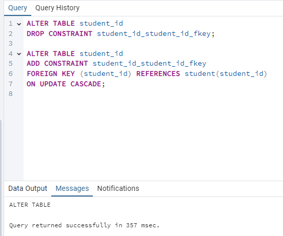Click the left panel scrollbar handle
This screenshot has height=236, width=283.
point(1,177)
